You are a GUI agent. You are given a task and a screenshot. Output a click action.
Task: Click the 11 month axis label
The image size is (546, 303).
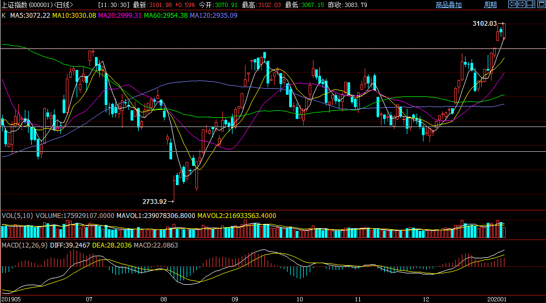pos(358,299)
